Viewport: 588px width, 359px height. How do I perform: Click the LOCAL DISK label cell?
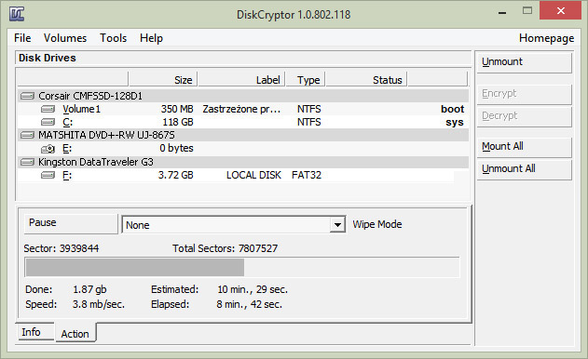click(x=253, y=175)
